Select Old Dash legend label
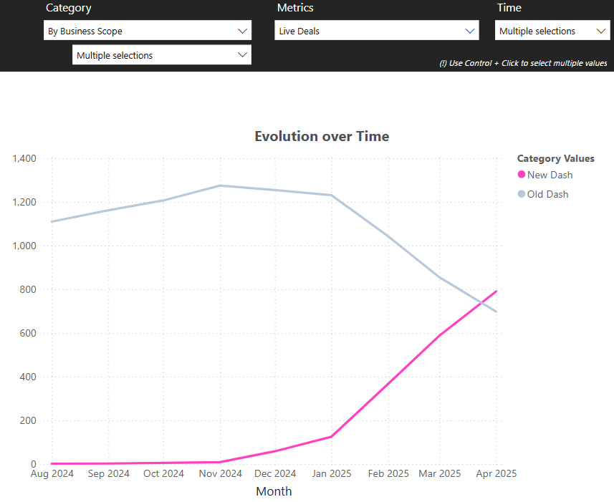 pos(547,194)
